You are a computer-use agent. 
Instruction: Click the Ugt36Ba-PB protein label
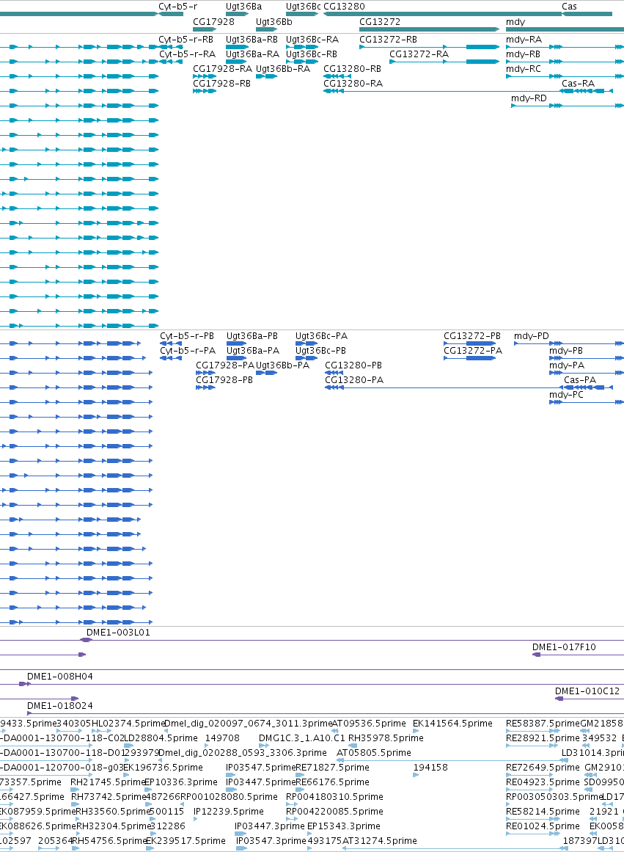(x=252, y=336)
